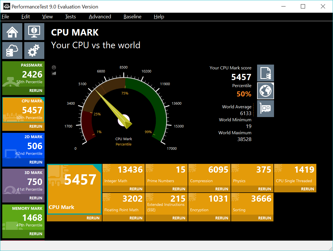Screen dimensions: 333x251
Task: Rerun the Sorting test
Action: pos(252,218)
